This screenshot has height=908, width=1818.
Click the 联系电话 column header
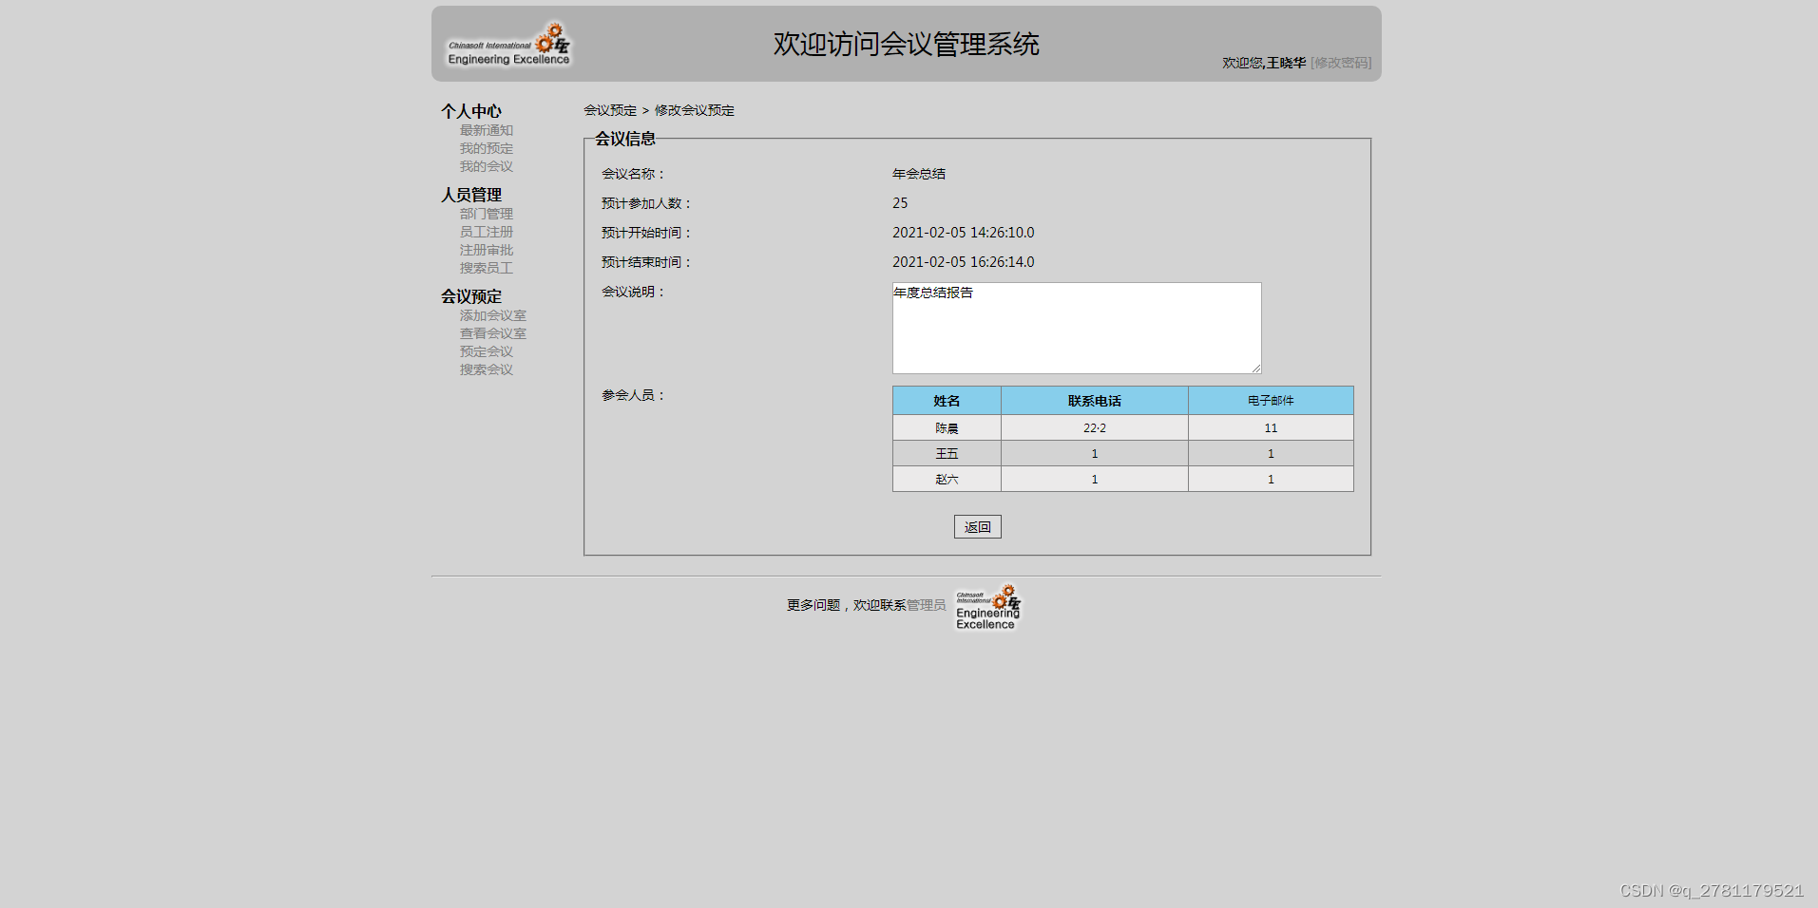(1095, 401)
